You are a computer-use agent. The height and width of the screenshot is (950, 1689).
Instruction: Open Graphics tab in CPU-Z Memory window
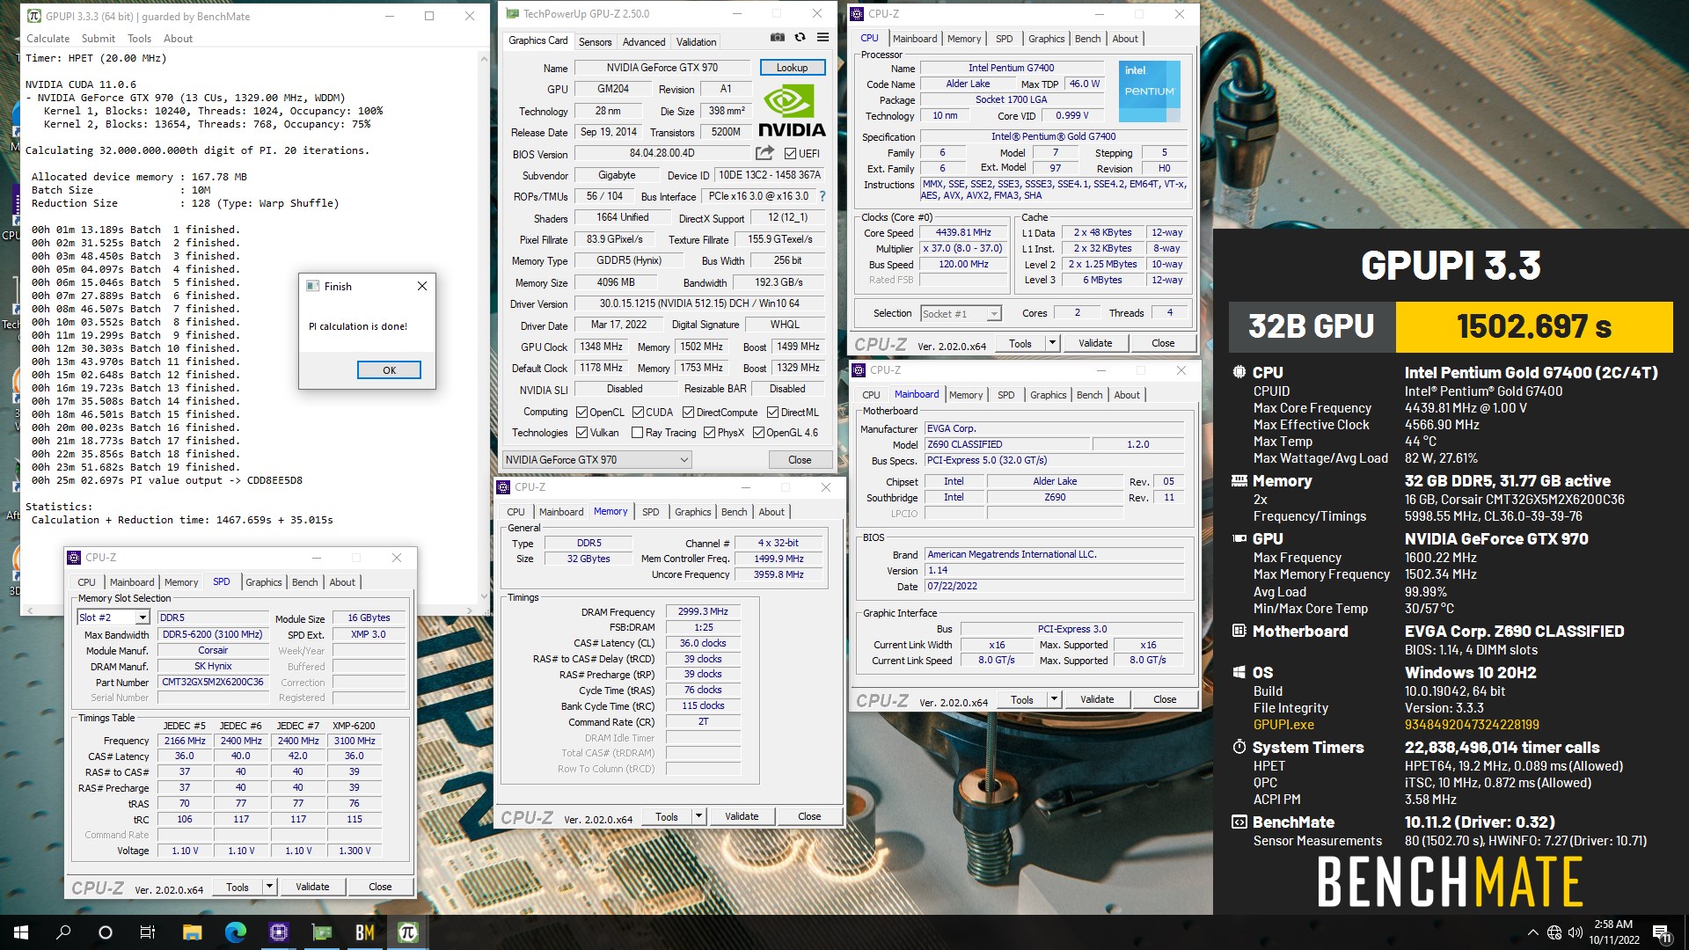[693, 512]
